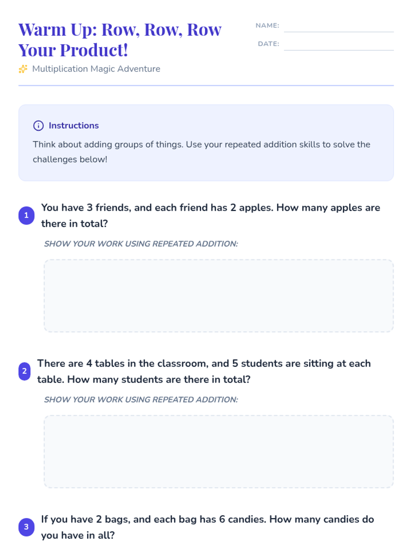Click the info icon next to Instructions
Image resolution: width=412 pixels, height=550 pixels.
(x=38, y=126)
